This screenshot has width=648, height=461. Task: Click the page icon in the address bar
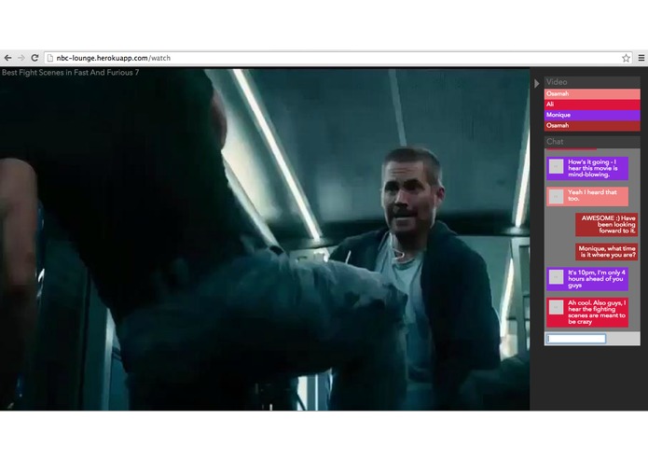50,58
